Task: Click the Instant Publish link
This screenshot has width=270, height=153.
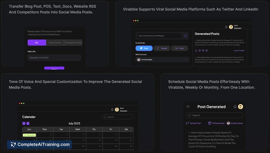Action: (239, 50)
